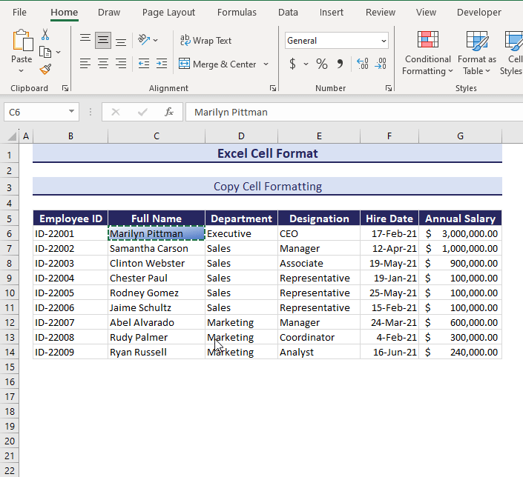The image size is (523, 477).
Task: Switch to the Page Layout tab
Action: (x=168, y=13)
